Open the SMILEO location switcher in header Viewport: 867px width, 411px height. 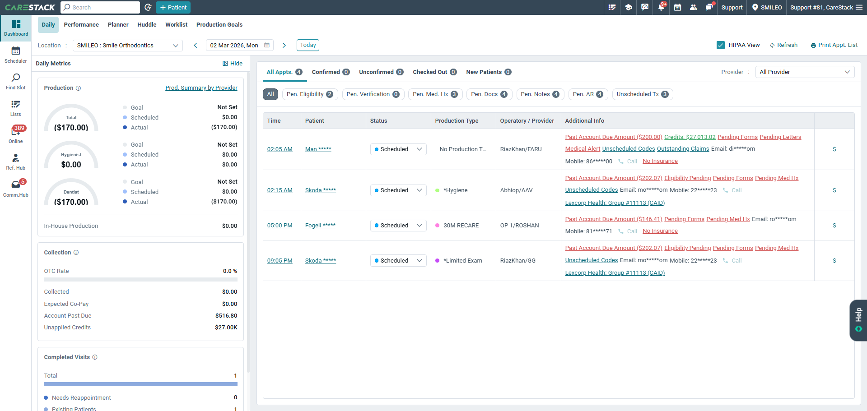(767, 7)
